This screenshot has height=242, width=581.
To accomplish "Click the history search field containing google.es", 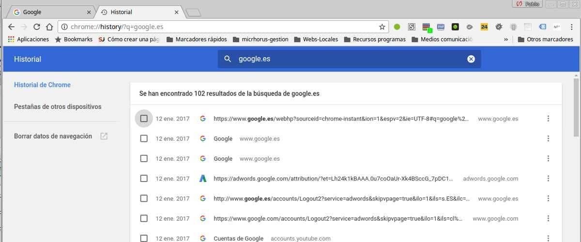I will click(349, 59).
